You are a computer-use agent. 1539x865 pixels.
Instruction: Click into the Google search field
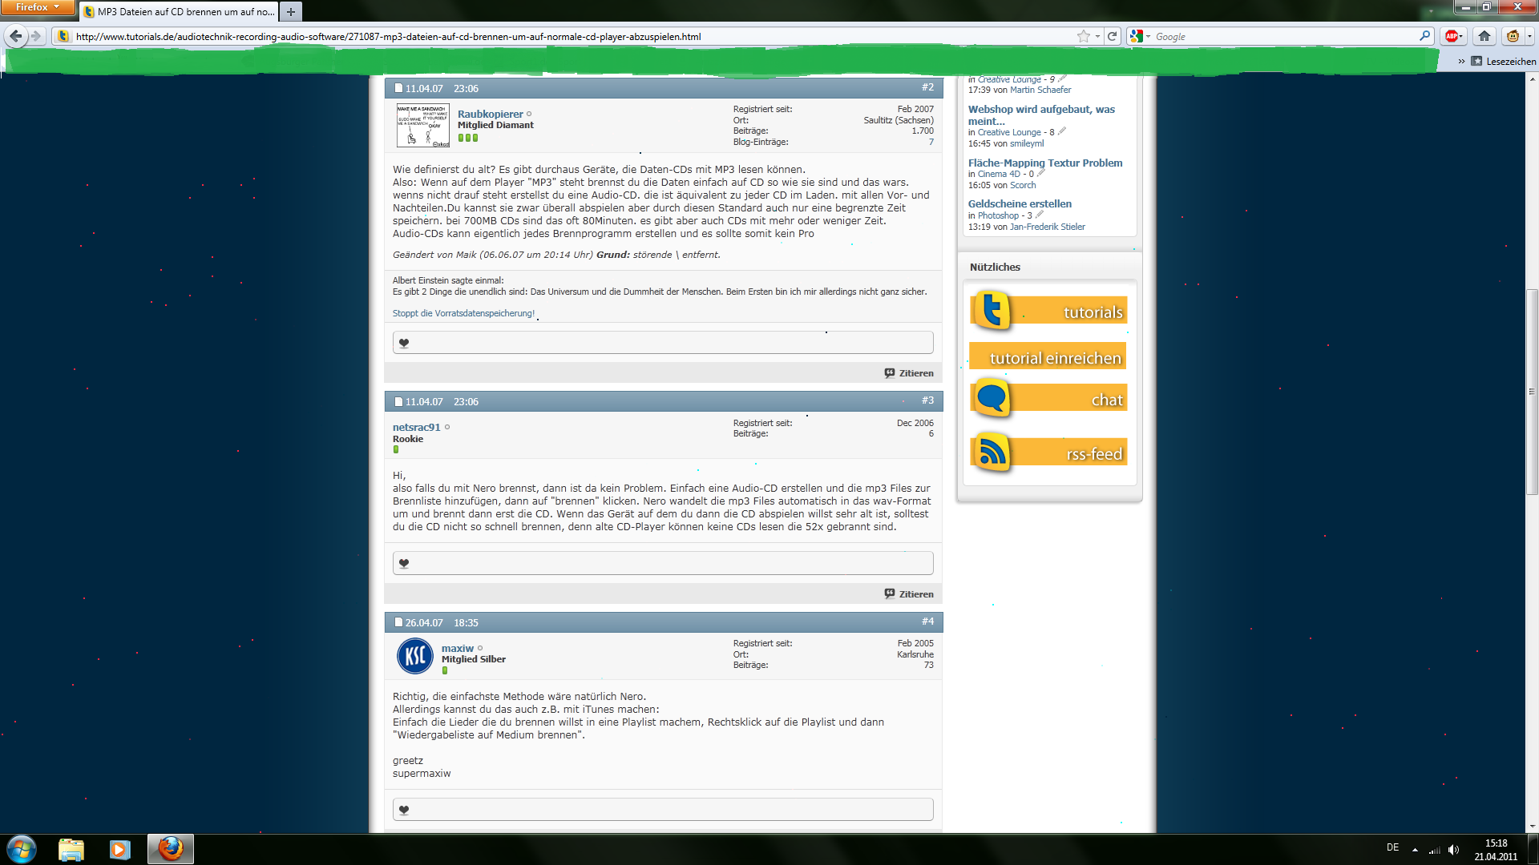1282,37
